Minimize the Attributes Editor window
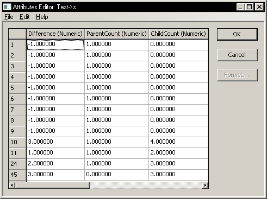The image size is (267, 199). (240, 7)
